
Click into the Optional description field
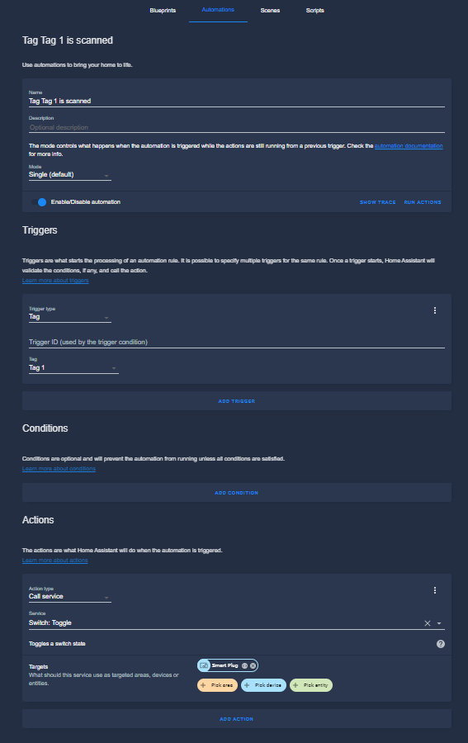(x=237, y=127)
